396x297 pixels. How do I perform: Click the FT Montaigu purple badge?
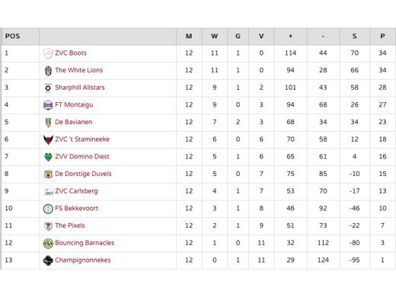click(48, 105)
